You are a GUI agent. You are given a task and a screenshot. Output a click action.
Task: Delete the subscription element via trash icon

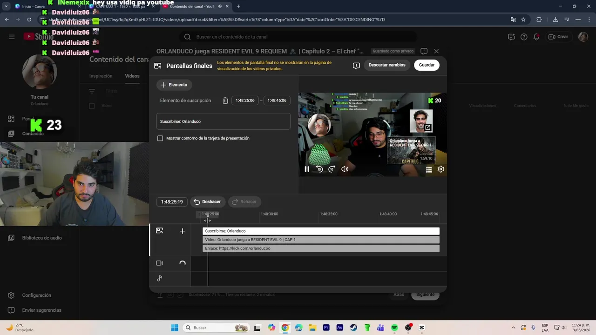225,100
